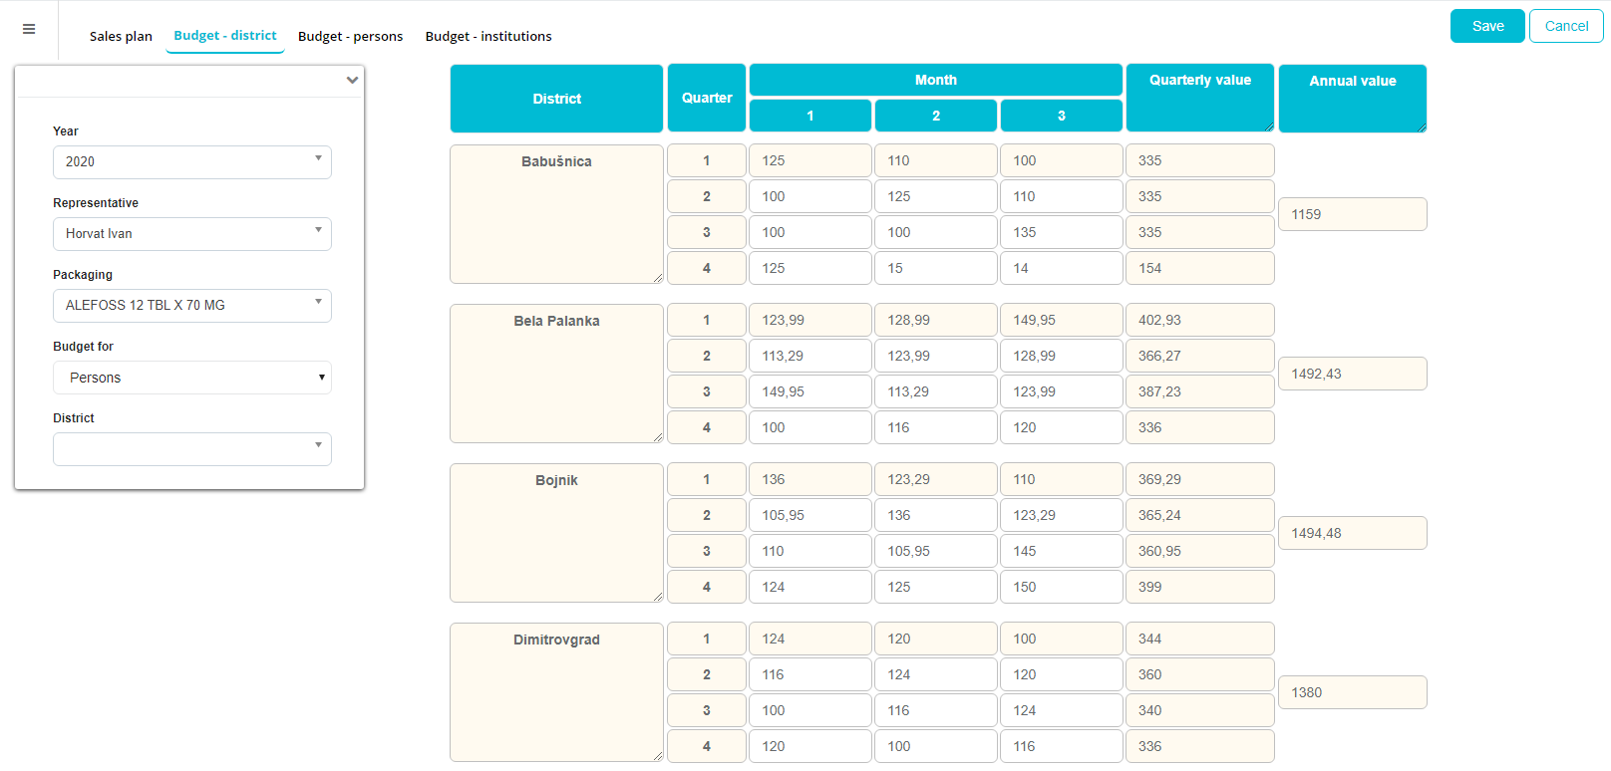Screen dimensions: 1611x771
Task: Open the hamburger menu icon
Action: pos(29,29)
